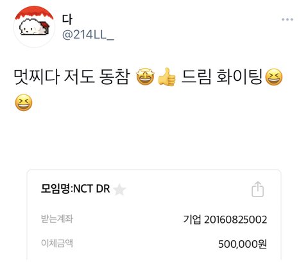Open the @214LL_ handle link
Viewport: 308px width, 269px height.
(x=88, y=35)
